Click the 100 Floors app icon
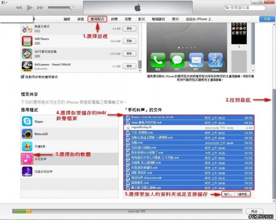276x220 pixels. (27, 41)
